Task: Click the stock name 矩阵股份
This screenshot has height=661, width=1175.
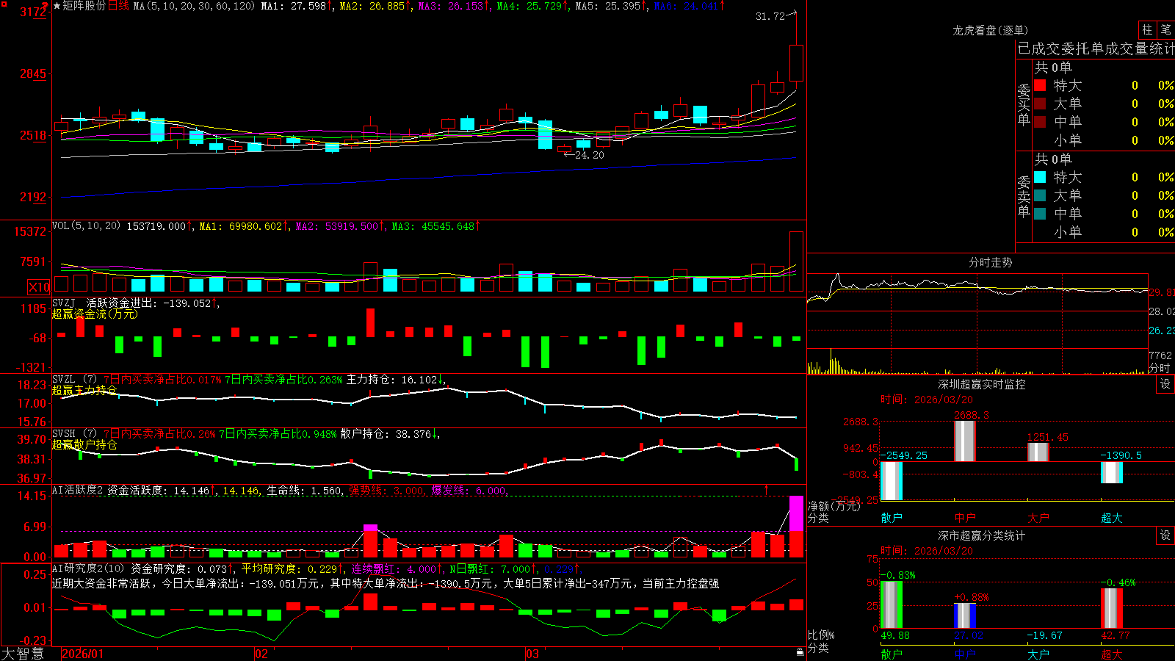Action: 84,6
